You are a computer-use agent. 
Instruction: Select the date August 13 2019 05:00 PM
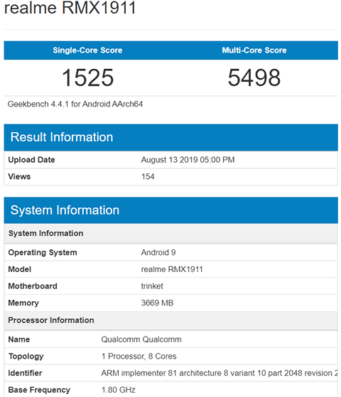188,160
